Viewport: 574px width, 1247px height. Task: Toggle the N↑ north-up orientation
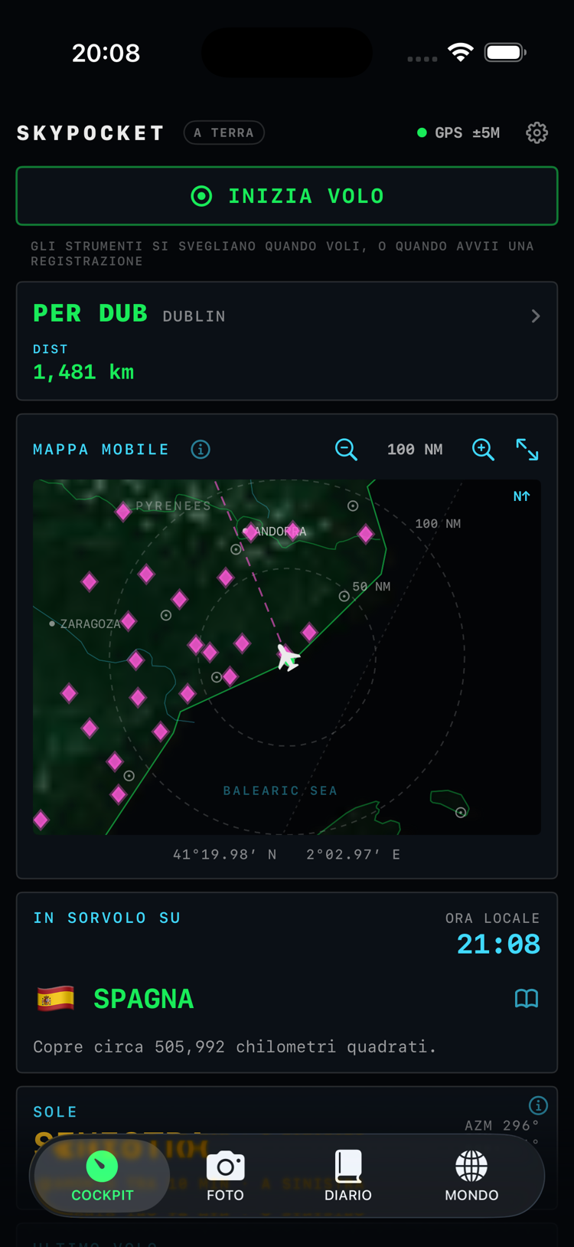522,496
